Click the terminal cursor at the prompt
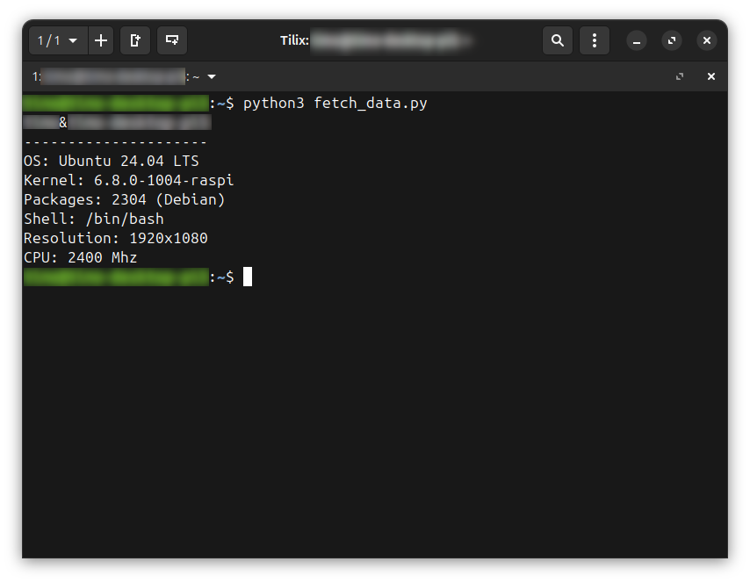 (248, 277)
